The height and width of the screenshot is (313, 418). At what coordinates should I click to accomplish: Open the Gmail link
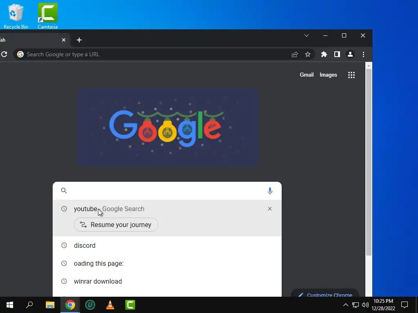point(307,75)
